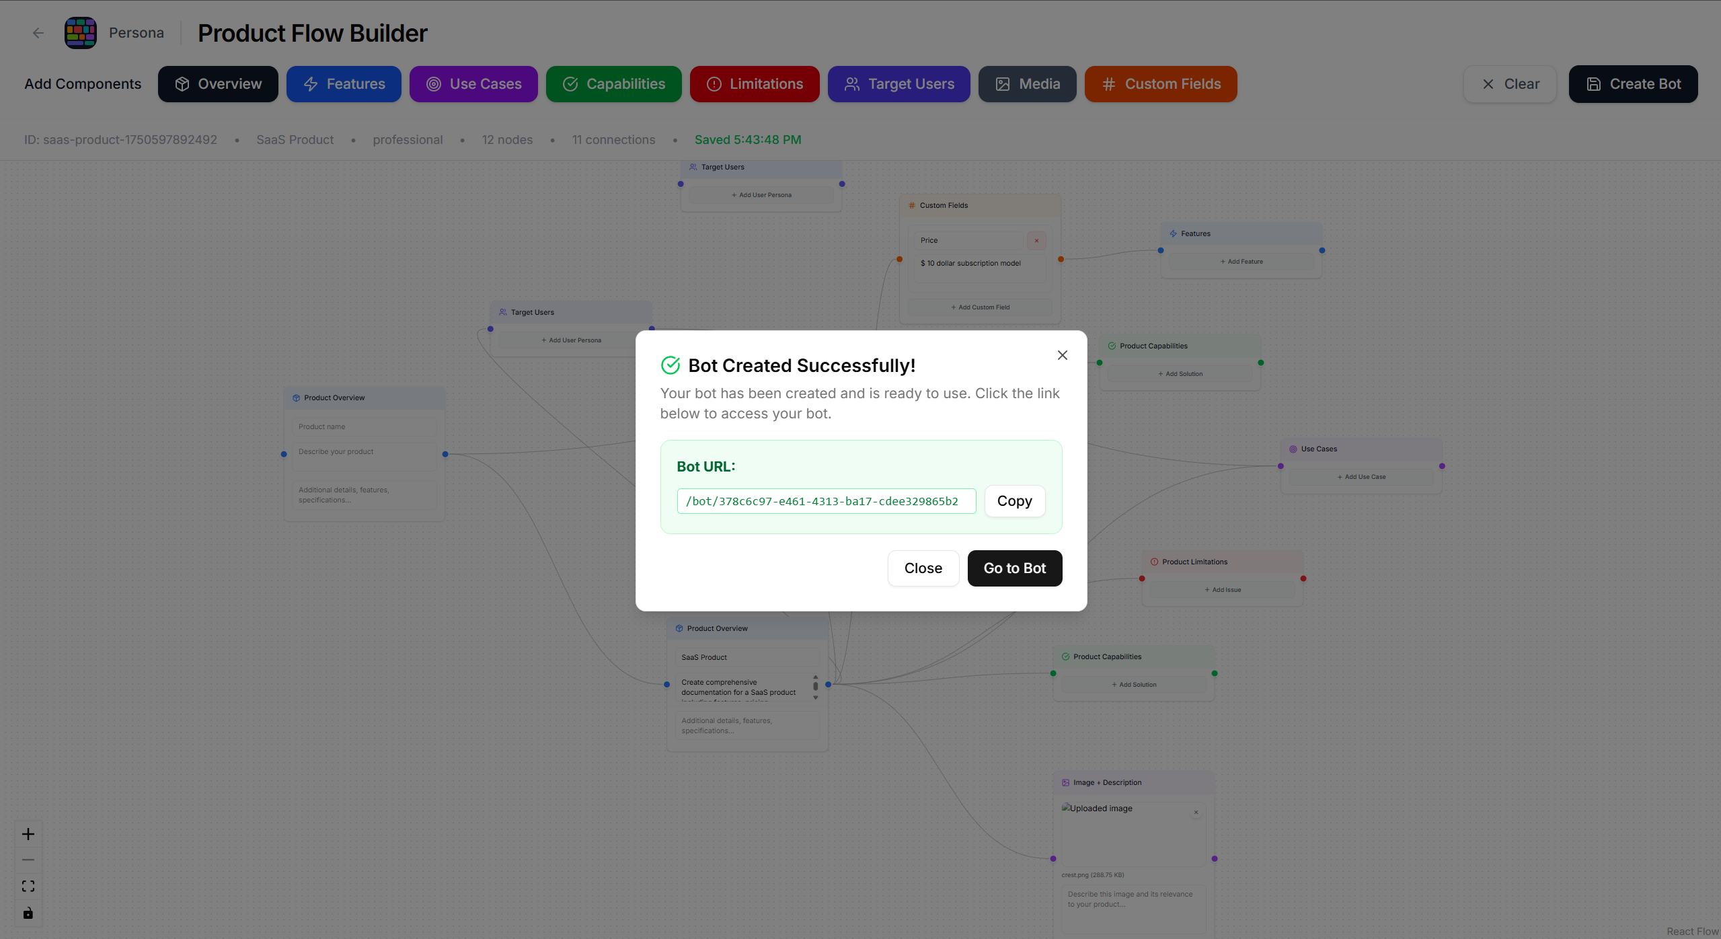The width and height of the screenshot is (1721, 939).
Task: Dismiss dialog with the X icon
Action: [x=1062, y=355]
